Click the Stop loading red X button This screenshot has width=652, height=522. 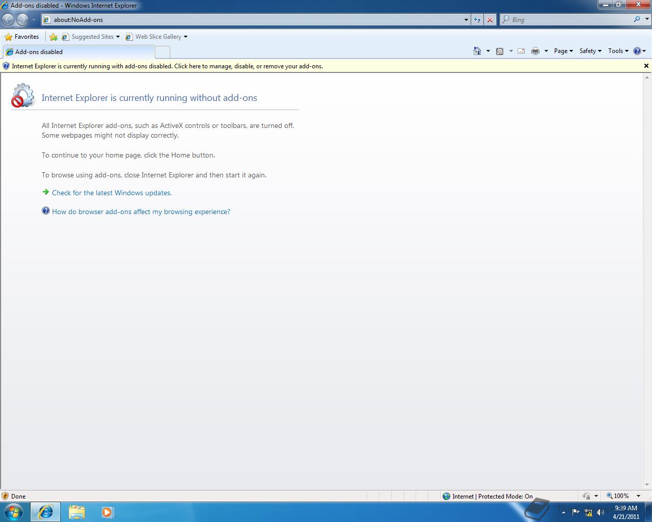[x=490, y=20]
